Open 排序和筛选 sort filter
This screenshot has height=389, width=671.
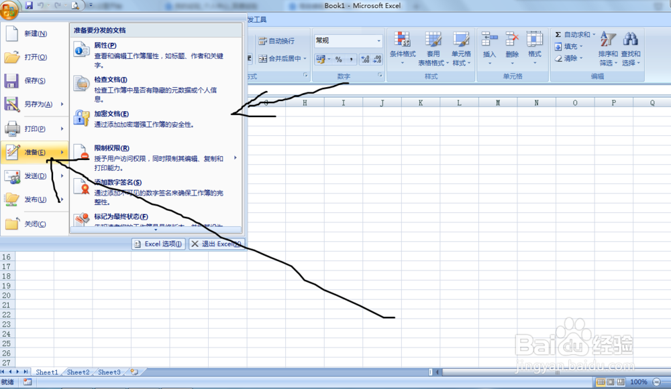[608, 48]
